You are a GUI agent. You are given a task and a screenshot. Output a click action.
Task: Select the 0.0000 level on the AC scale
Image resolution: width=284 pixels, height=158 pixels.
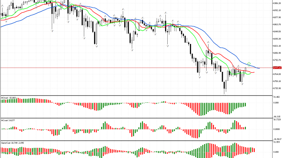pyautogui.click(x=278, y=129)
